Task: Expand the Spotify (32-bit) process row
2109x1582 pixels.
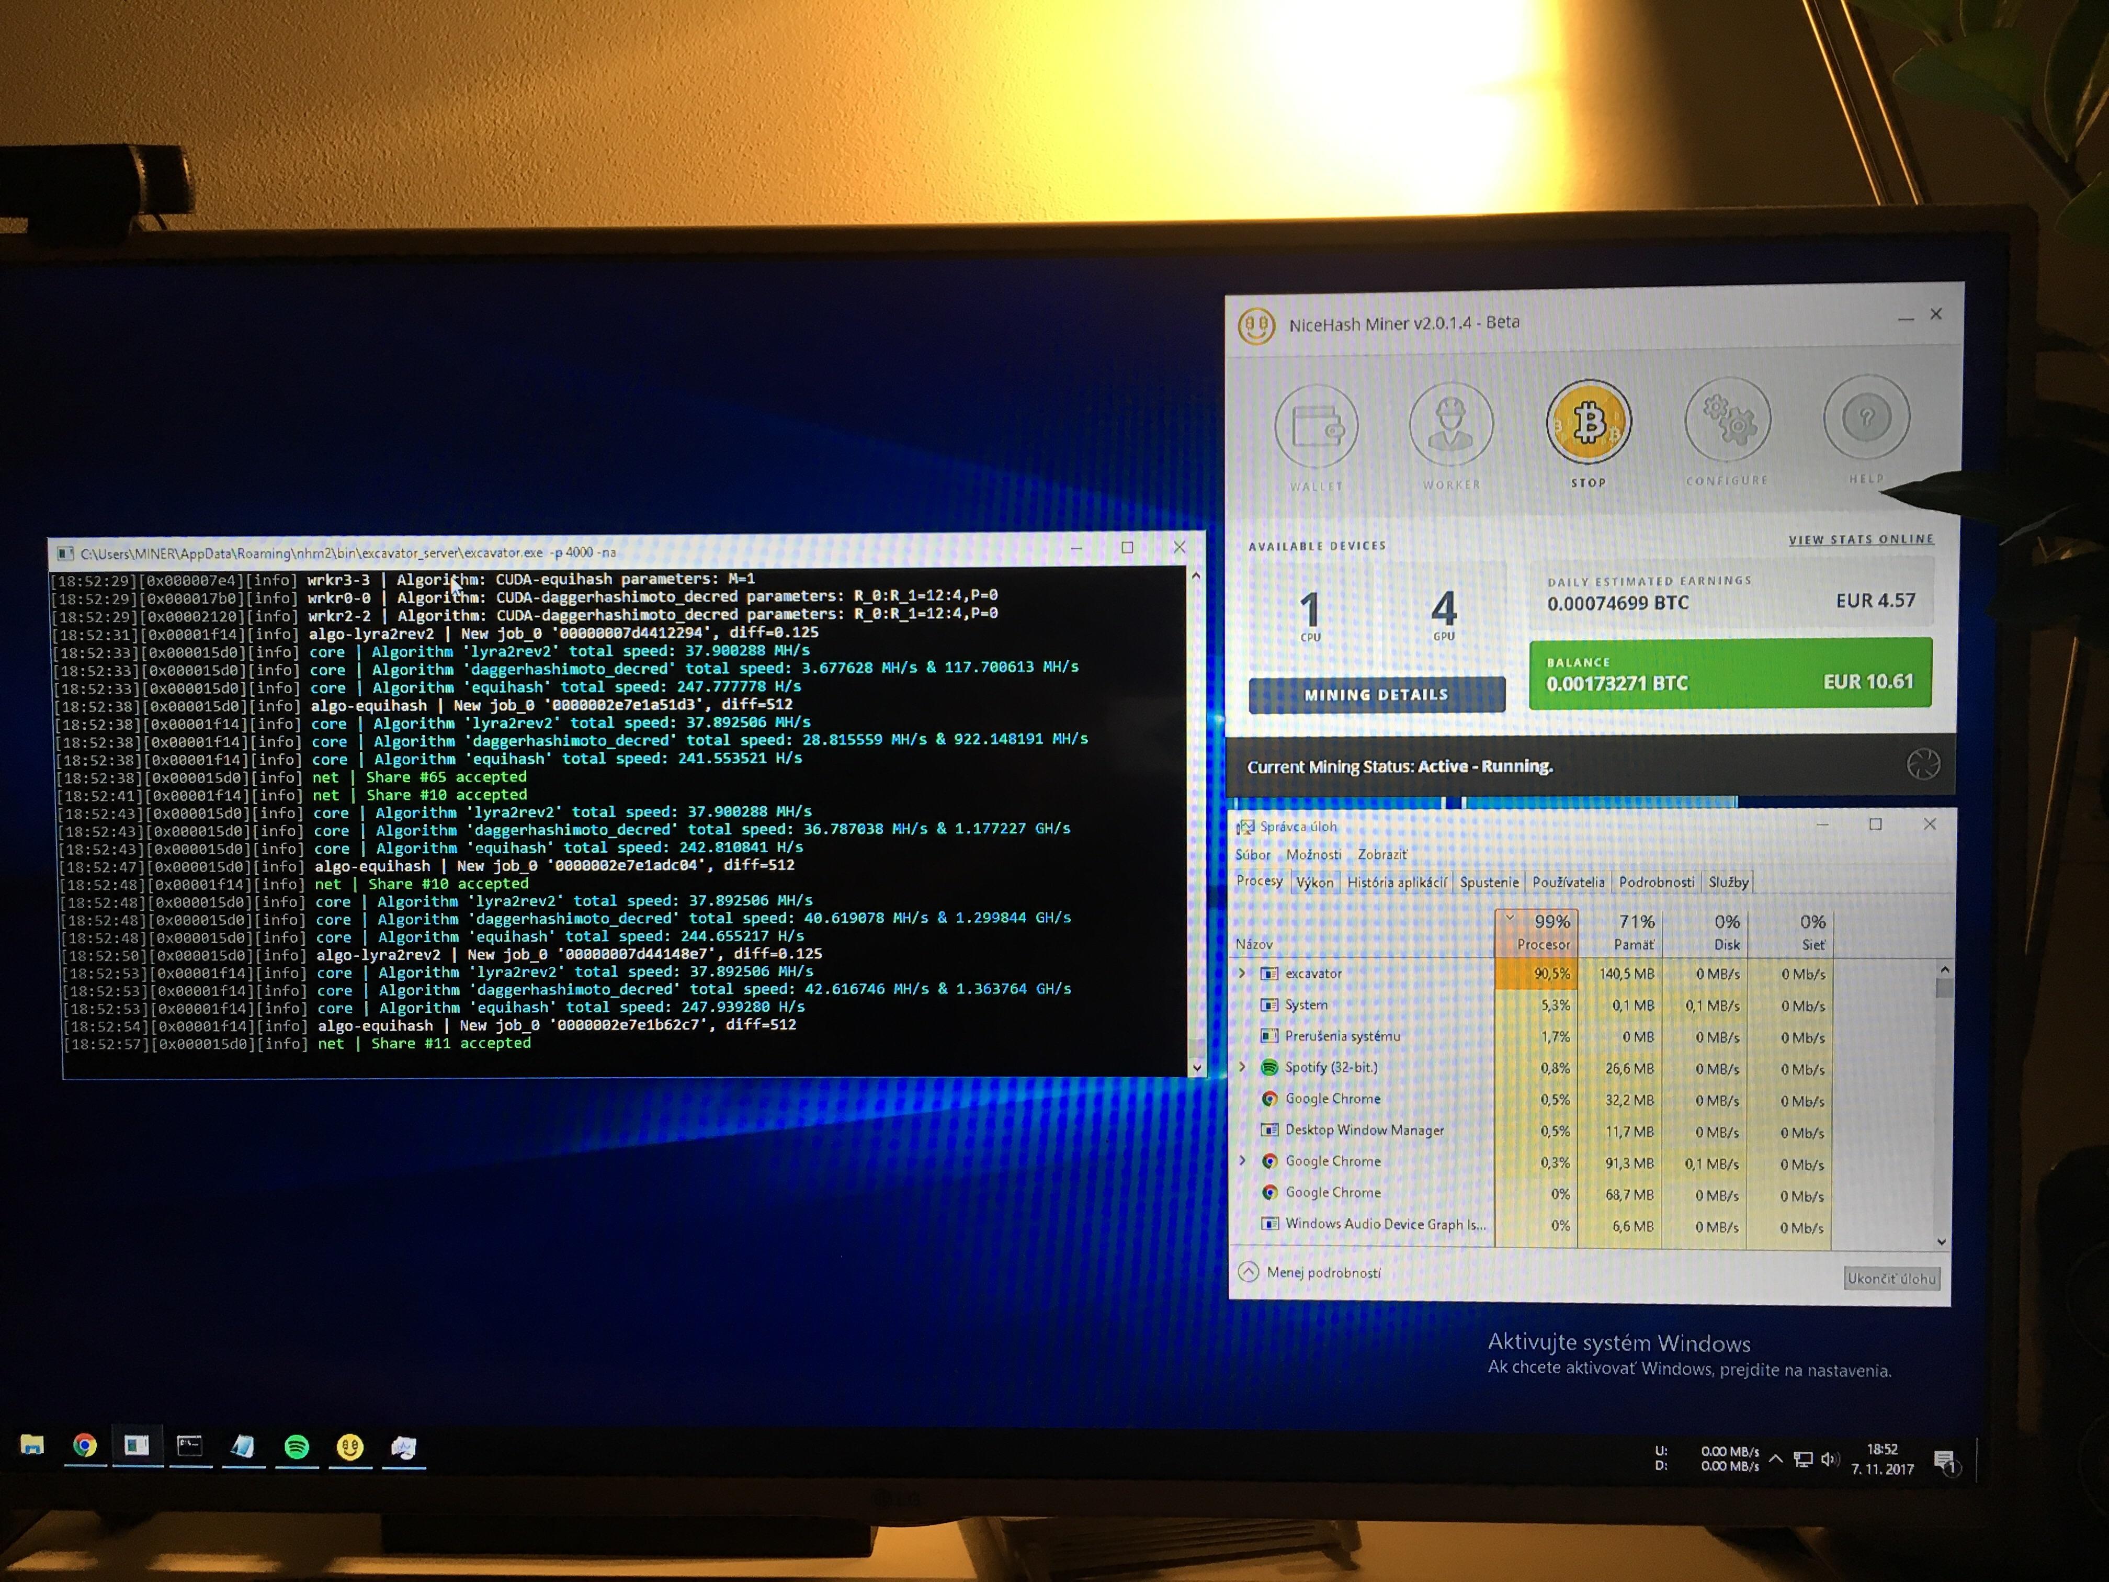Action: coord(1242,1068)
